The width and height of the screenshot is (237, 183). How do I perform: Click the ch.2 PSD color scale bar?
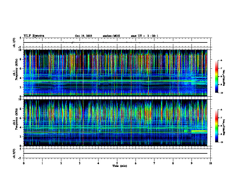(216, 126)
